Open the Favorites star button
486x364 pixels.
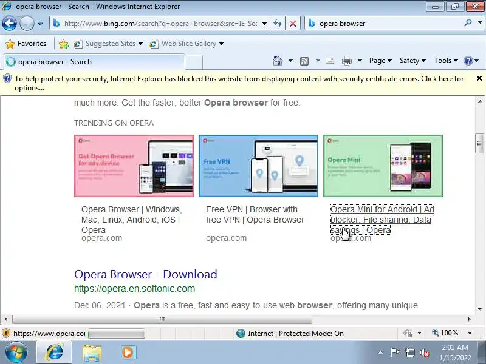click(26, 44)
